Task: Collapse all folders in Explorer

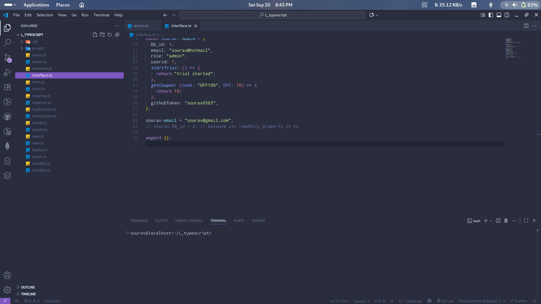Action: pos(117,35)
